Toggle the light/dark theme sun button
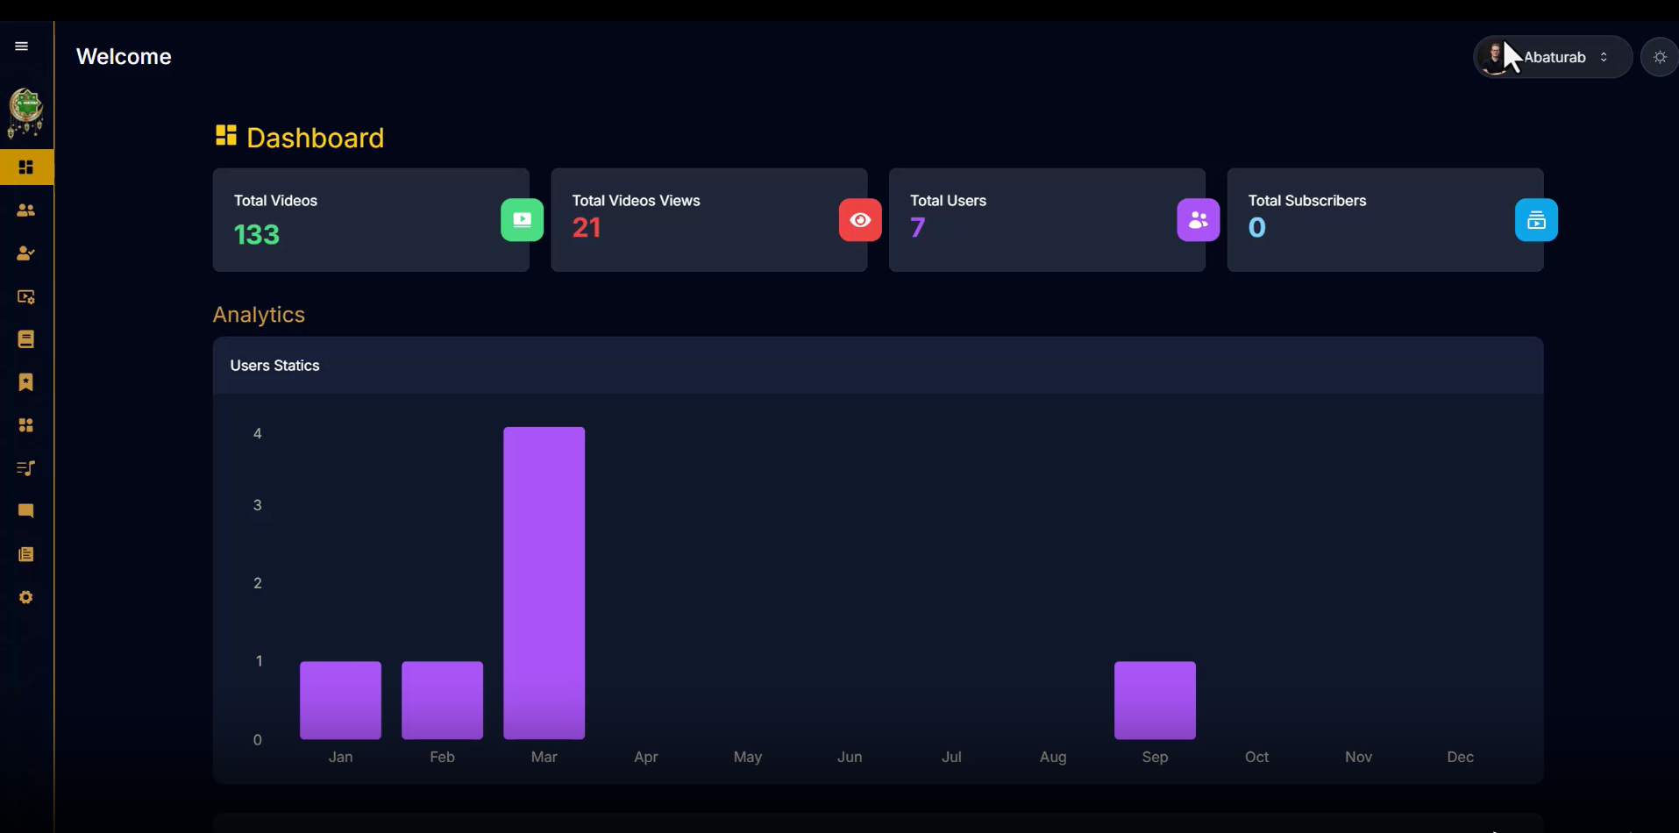Screen dimensions: 1679x833 1659,57
